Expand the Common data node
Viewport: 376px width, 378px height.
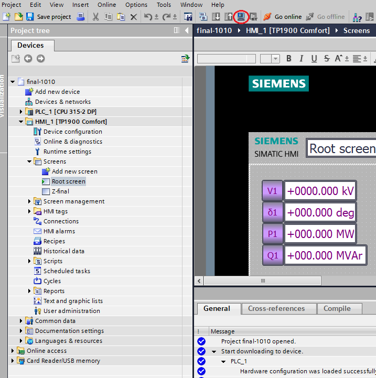pyautogui.click(x=21, y=321)
